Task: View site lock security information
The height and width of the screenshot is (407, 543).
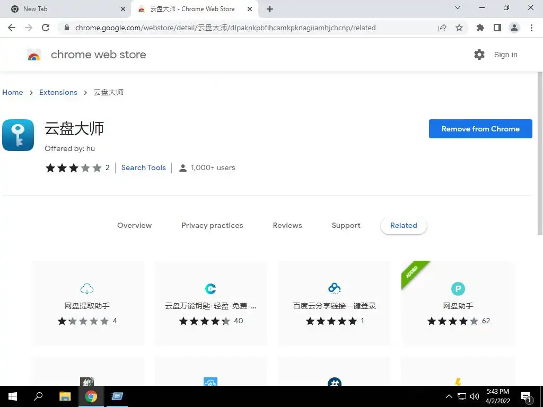Action: (67, 28)
